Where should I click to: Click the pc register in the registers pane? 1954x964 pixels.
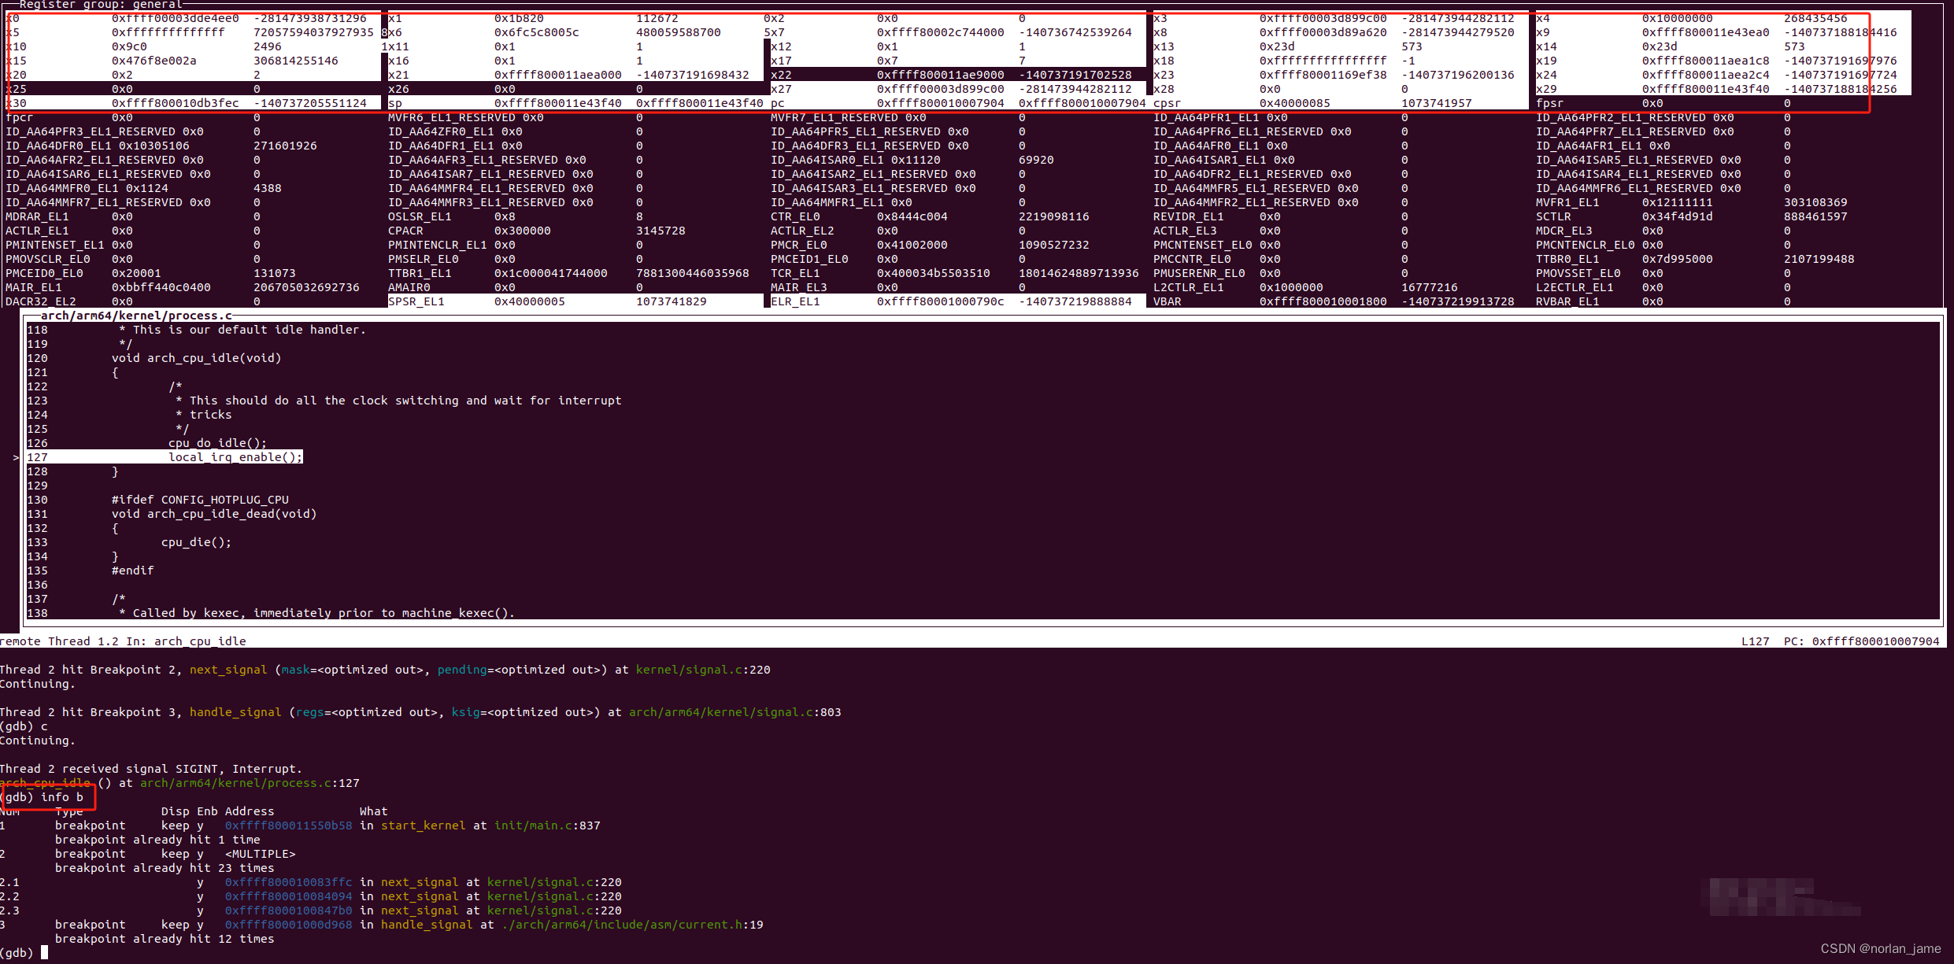(x=777, y=103)
